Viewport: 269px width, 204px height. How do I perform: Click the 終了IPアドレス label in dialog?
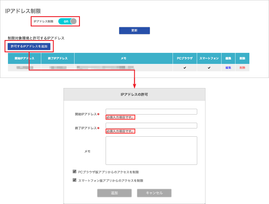coord(87,128)
